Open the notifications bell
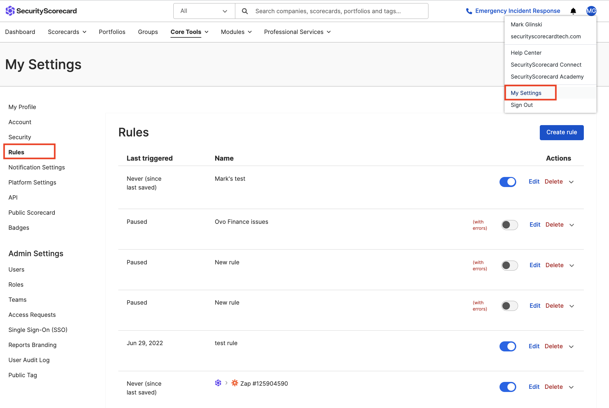Screen dimensions: 609x408 coord(573,11)
